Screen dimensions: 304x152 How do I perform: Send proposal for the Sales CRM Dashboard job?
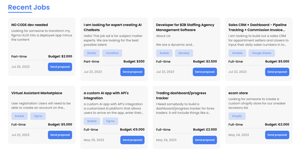click(277, 72)
